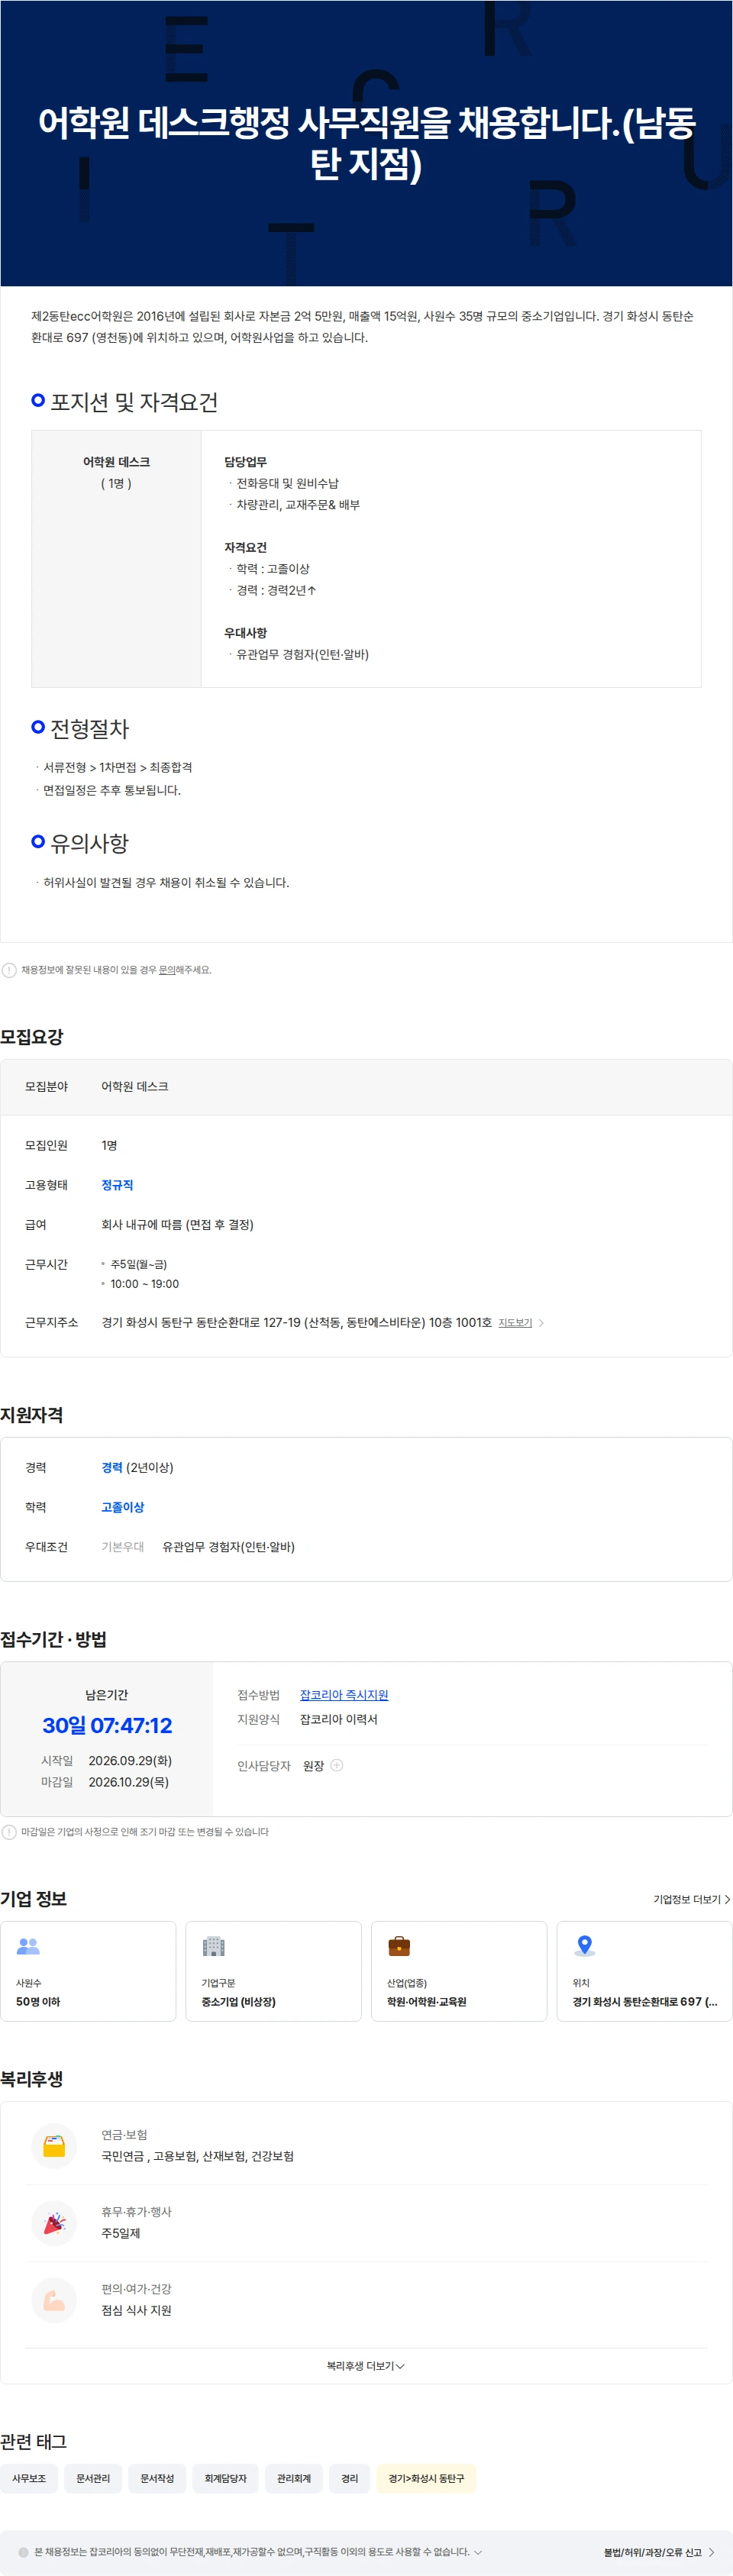Click the location pin icon

click(585, 1946)
